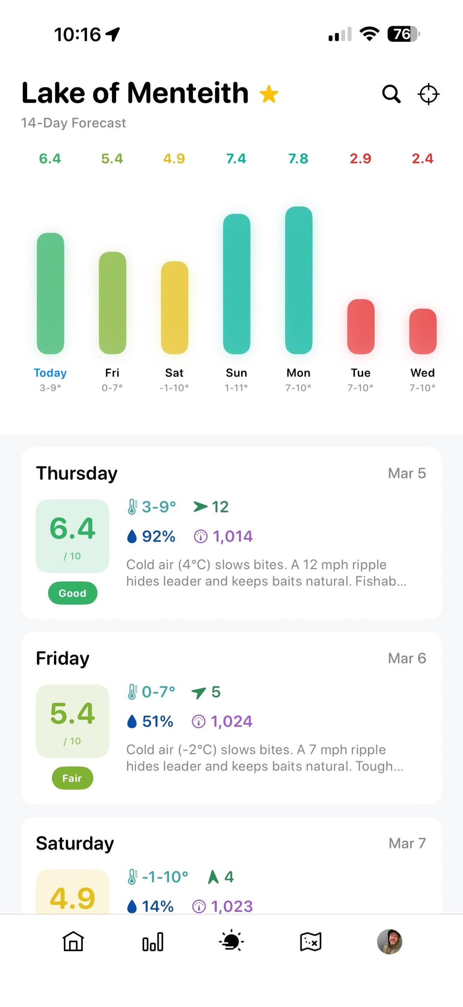Expand the truncated Thursday forecast description

(266, 573)
